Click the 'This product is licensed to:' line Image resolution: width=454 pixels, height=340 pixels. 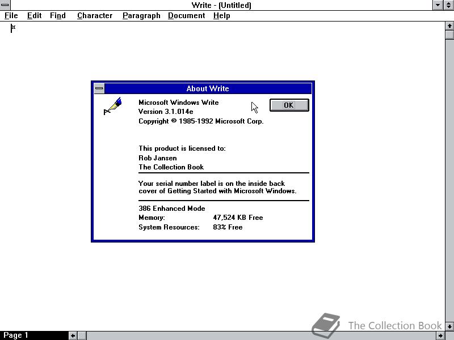[x=182, y=148]
